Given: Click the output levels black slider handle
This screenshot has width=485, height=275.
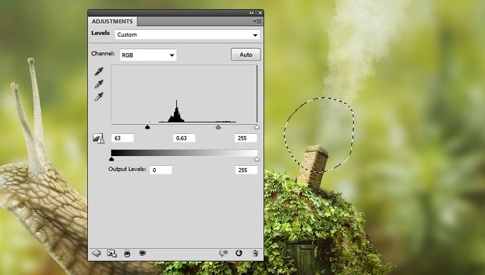Looking at the screenshot, I should click(111, 159).
